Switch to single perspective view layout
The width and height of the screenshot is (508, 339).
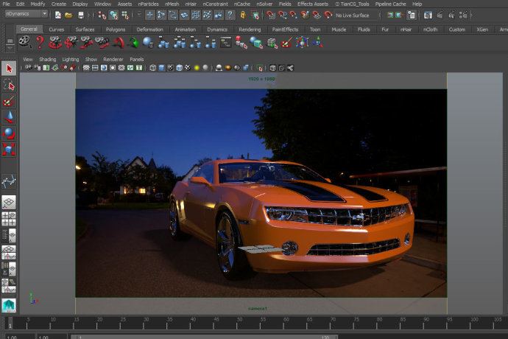pos(9,202)
